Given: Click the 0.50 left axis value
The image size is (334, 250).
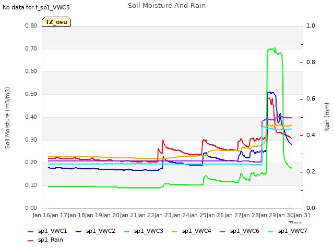Looking at the screenshot, I should point(31,94).
